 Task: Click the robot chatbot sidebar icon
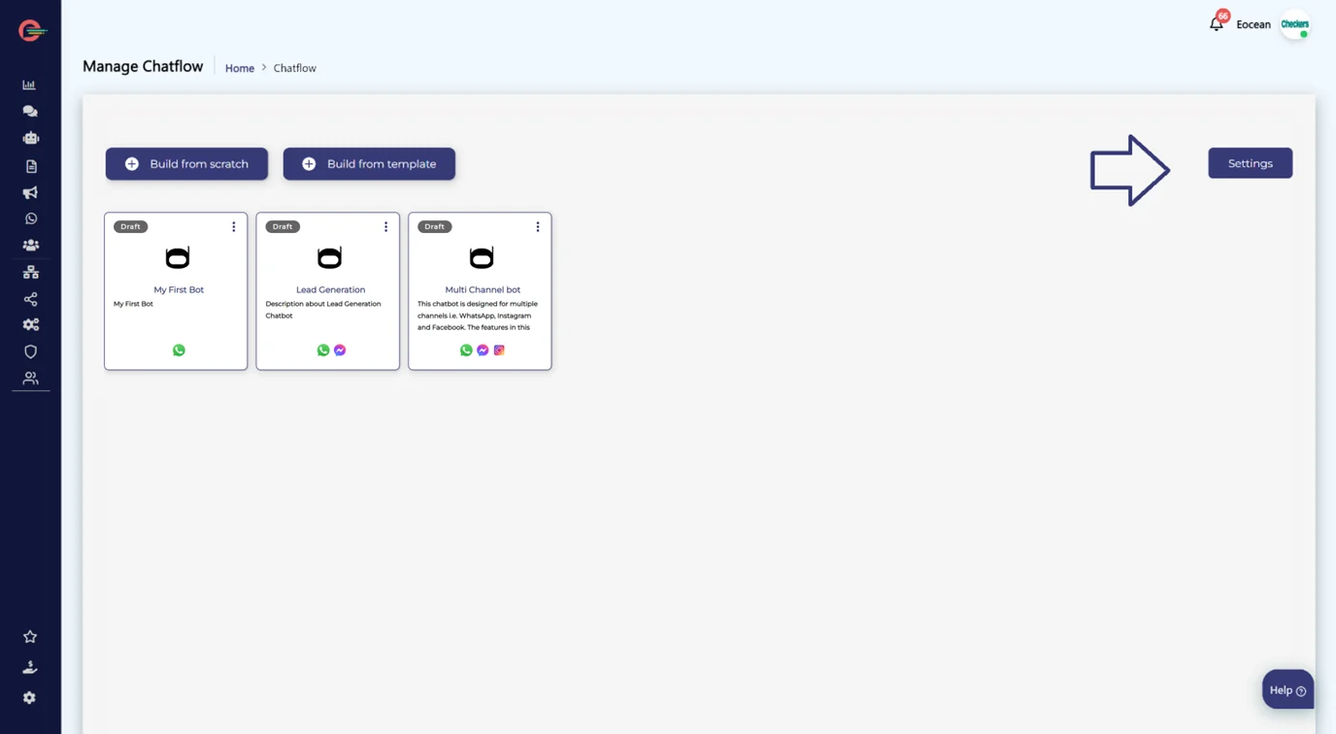click(30, 138)
